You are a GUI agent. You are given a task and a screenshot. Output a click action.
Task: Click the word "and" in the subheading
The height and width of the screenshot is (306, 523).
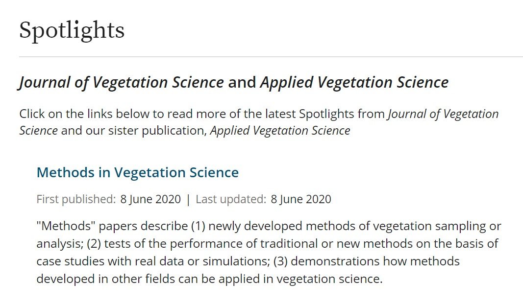(x=242, y=82)
